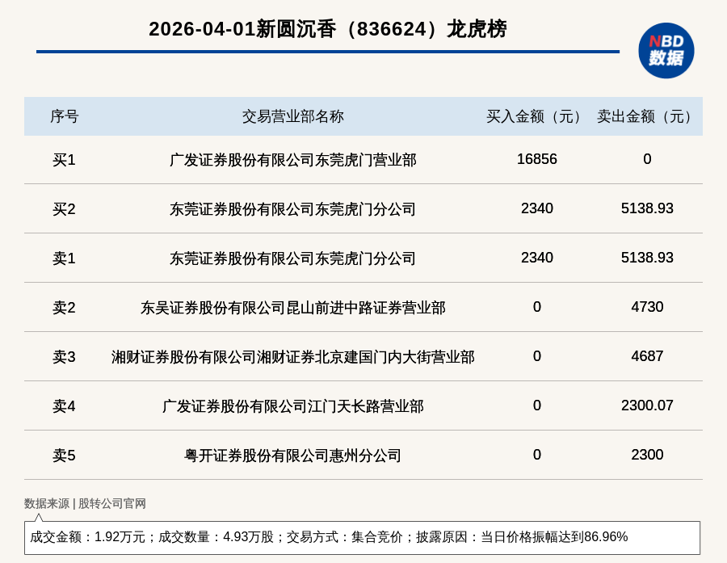727x563 pixels.
Task: Click the 买1 row label
Action: (64, 160)
